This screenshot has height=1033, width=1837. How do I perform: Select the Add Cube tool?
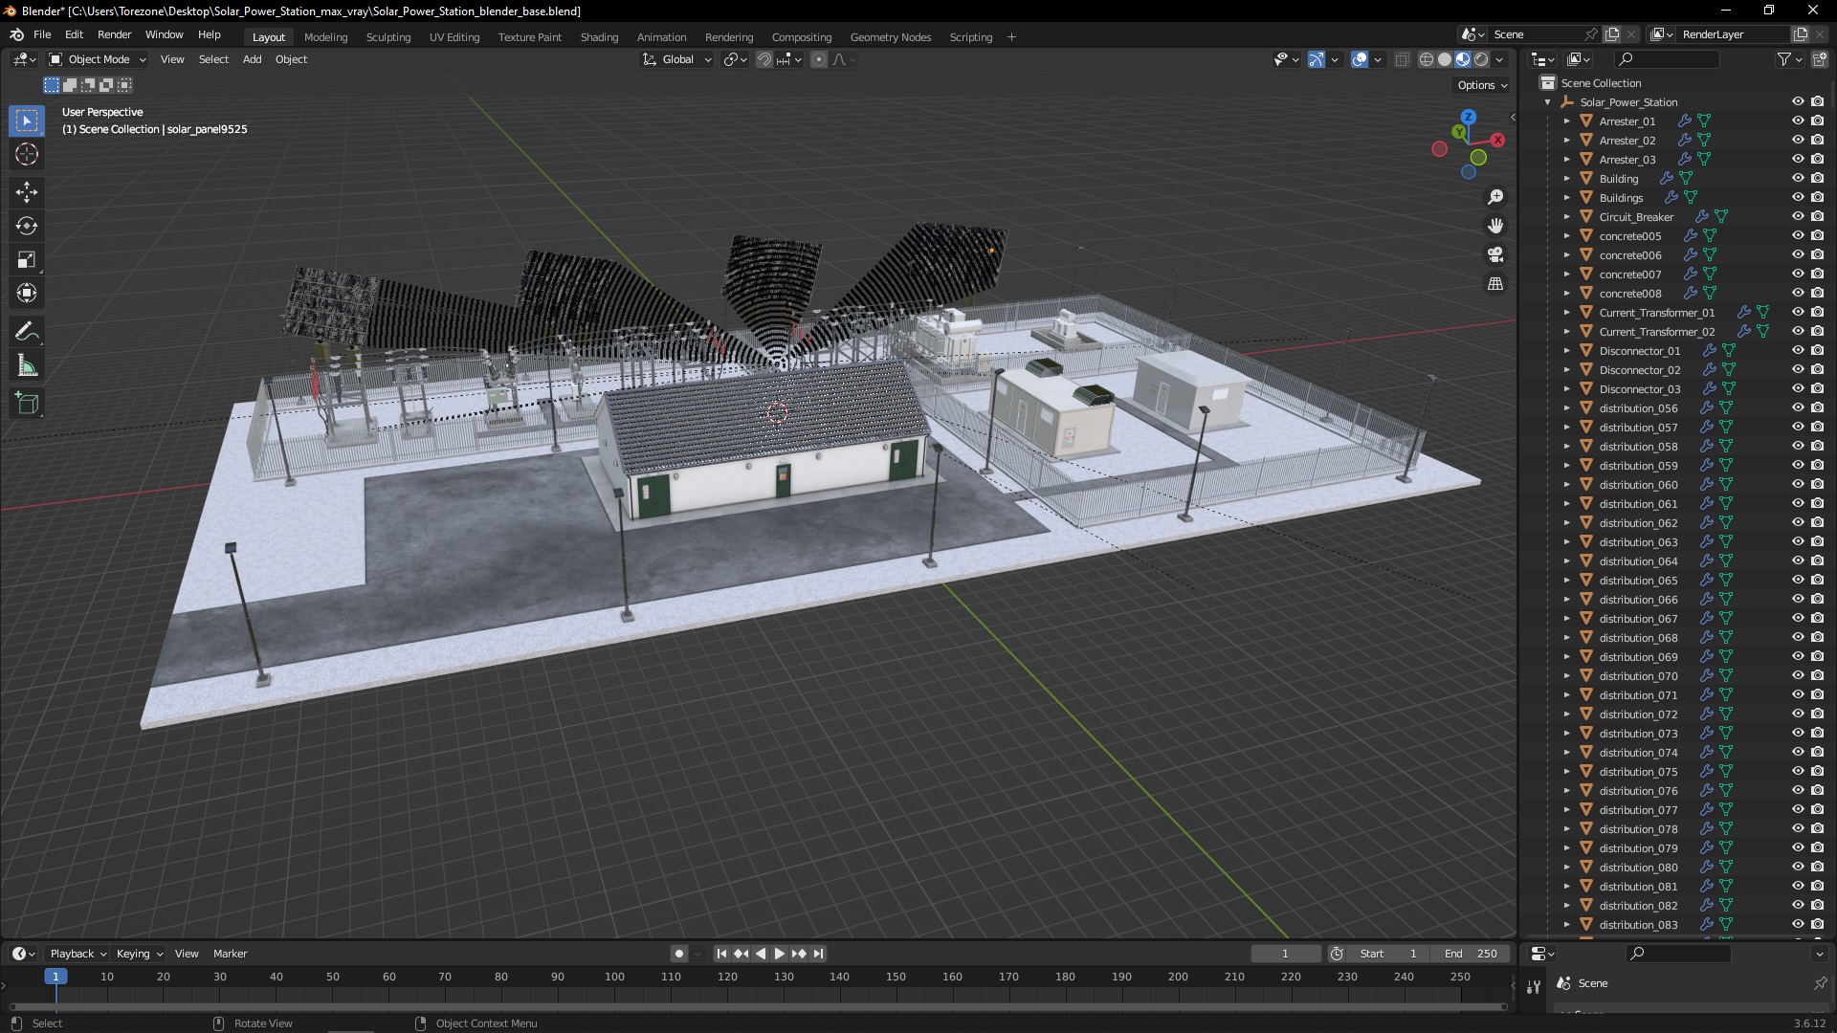pyautogui.click(x=27, y=404)
